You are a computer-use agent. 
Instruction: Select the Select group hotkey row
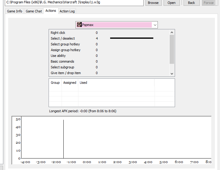[x=109, y=44]
